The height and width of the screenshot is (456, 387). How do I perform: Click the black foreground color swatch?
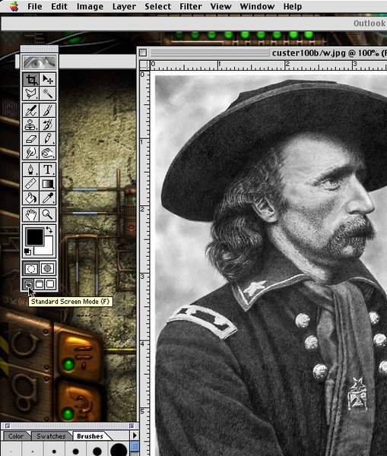[x=35, y=236]
